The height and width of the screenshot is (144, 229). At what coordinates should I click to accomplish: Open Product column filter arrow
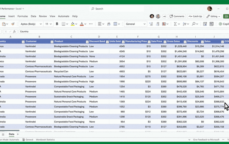click(x=87, y=42)
